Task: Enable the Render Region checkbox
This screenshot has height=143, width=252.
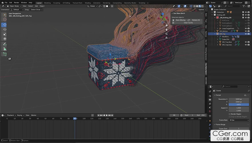Action: [x=229, y=114]
